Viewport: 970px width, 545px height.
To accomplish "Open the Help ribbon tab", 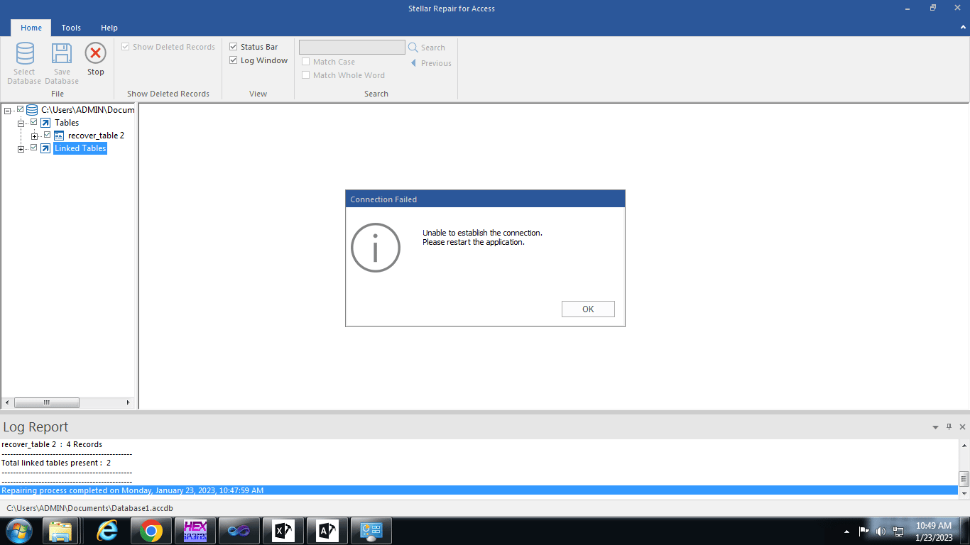I will tap(109, 28).
